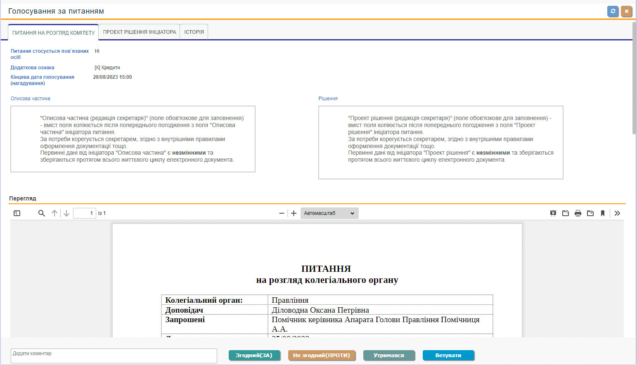Open the Автомасштаб zoom dropdown
The image size is (637, 365).
(x=329, y=213)
